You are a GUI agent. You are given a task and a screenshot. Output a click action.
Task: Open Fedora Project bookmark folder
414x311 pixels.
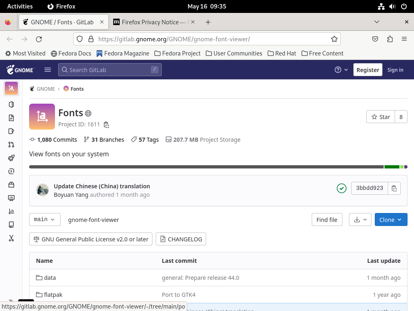[x=177, y=53]
